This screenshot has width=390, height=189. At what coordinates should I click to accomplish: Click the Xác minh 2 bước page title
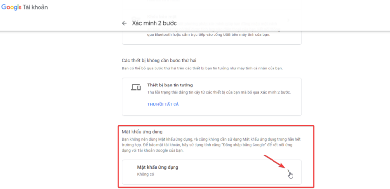154,23
